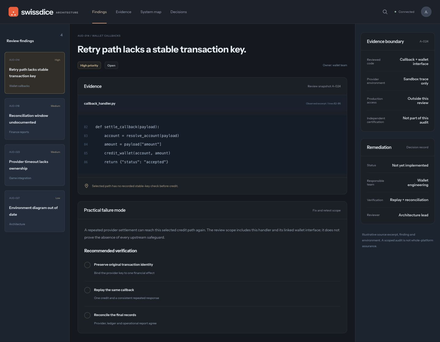440x342 pixels.
Task: Click the 'Practical failure mode' heading
Action: (x=105, y=210)
